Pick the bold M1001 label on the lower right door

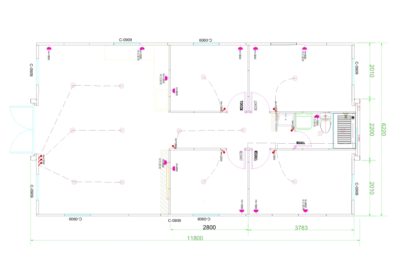click(256, 155)
